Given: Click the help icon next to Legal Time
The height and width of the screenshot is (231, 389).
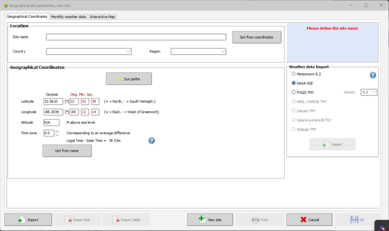Looking at the screenshot, I should pyautogui.click(x=152, y=140).
